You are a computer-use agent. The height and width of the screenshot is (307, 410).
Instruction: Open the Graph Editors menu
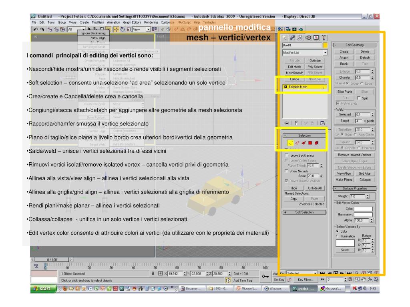132,22
